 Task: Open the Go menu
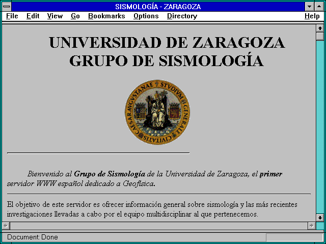[75, 16]
